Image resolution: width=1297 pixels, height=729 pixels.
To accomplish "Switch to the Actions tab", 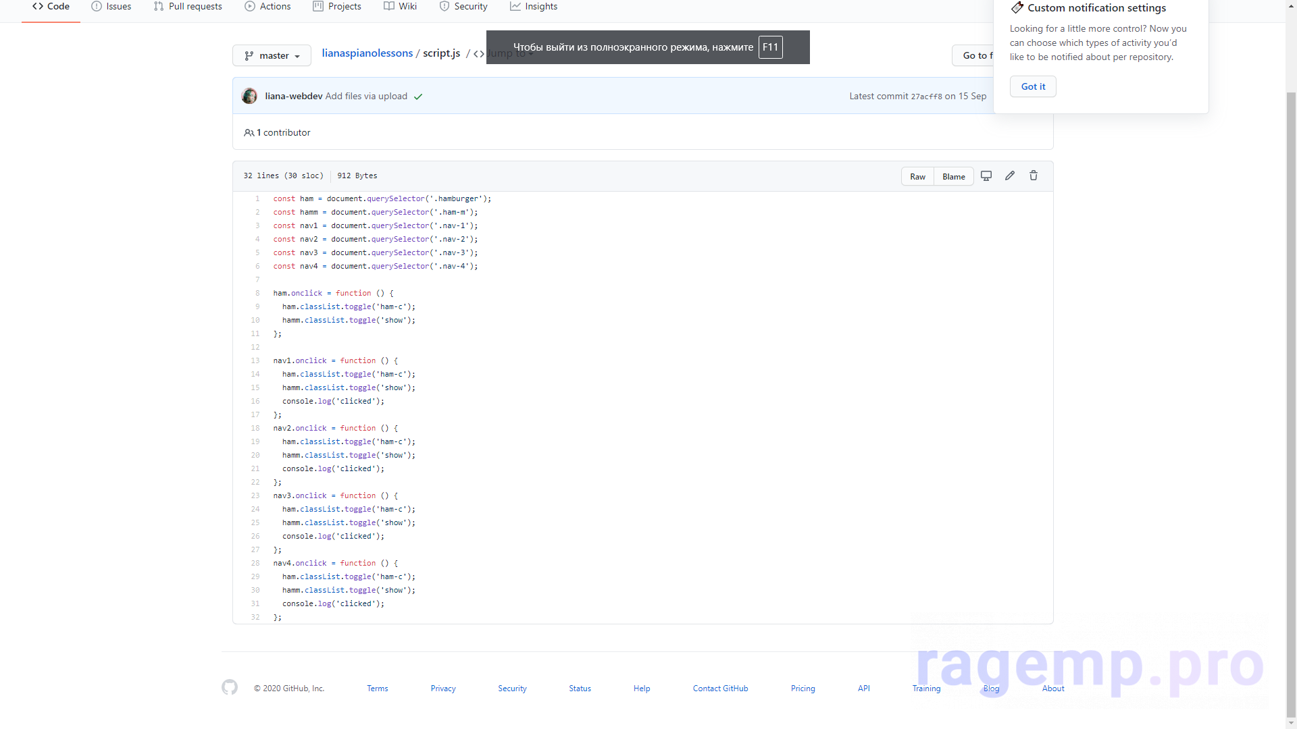I will click(268, 7).
